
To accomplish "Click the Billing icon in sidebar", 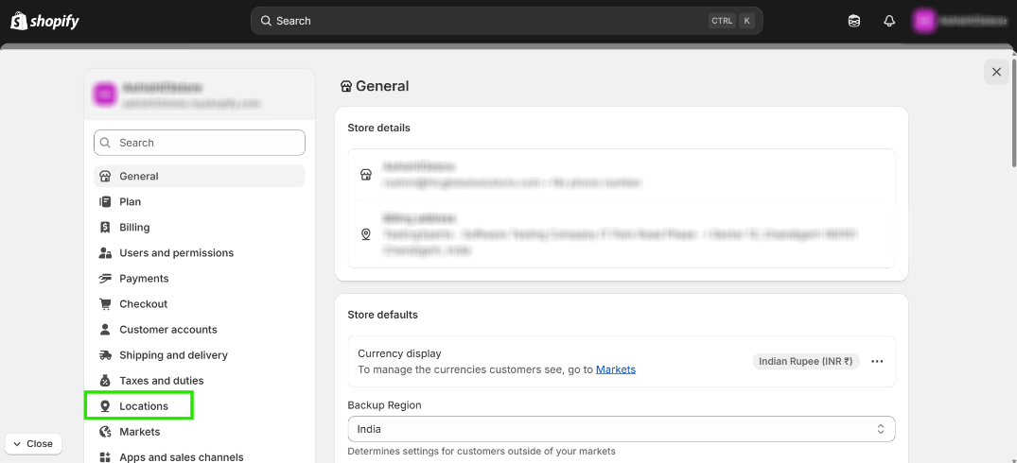I will pos(105,228).
